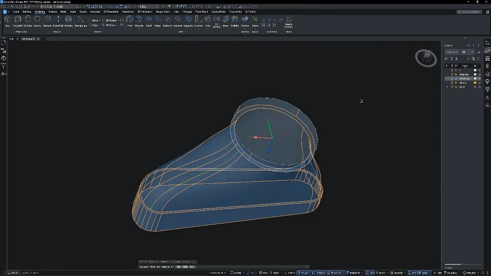Activate the Extrude tool
This screenshot has width=491, height=276.
47,21
